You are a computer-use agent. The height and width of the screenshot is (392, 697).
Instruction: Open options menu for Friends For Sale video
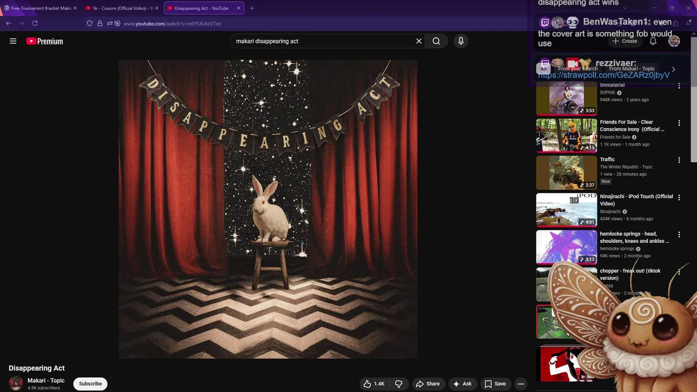click(x=679, y=123)
